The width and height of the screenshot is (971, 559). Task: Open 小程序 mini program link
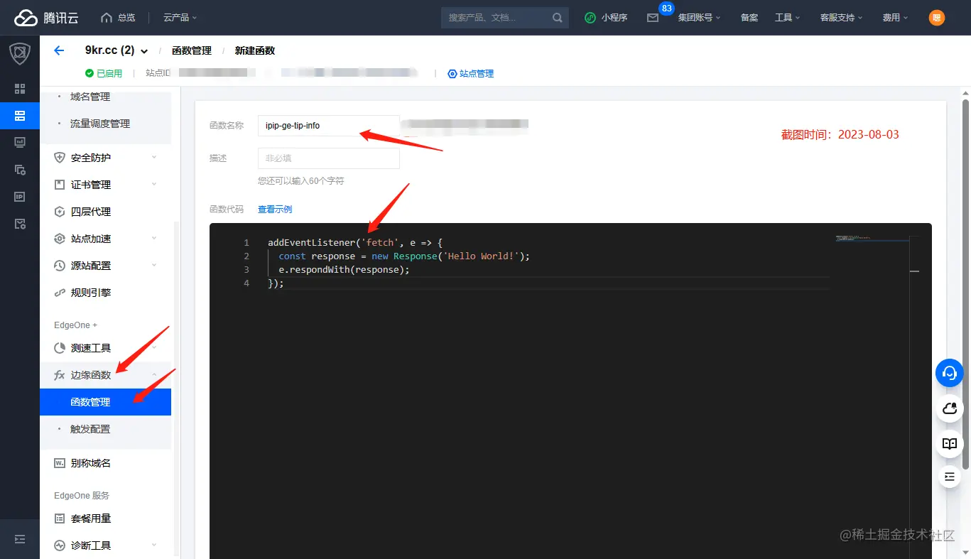coord(606,18)
